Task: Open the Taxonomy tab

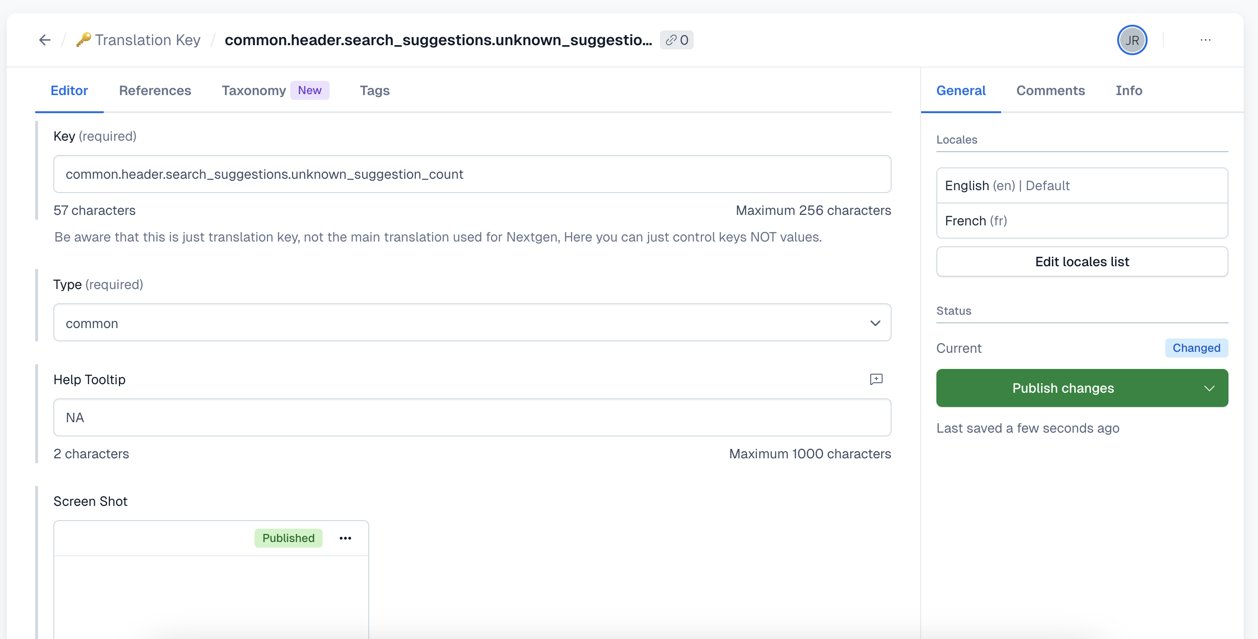Action: 254,90
